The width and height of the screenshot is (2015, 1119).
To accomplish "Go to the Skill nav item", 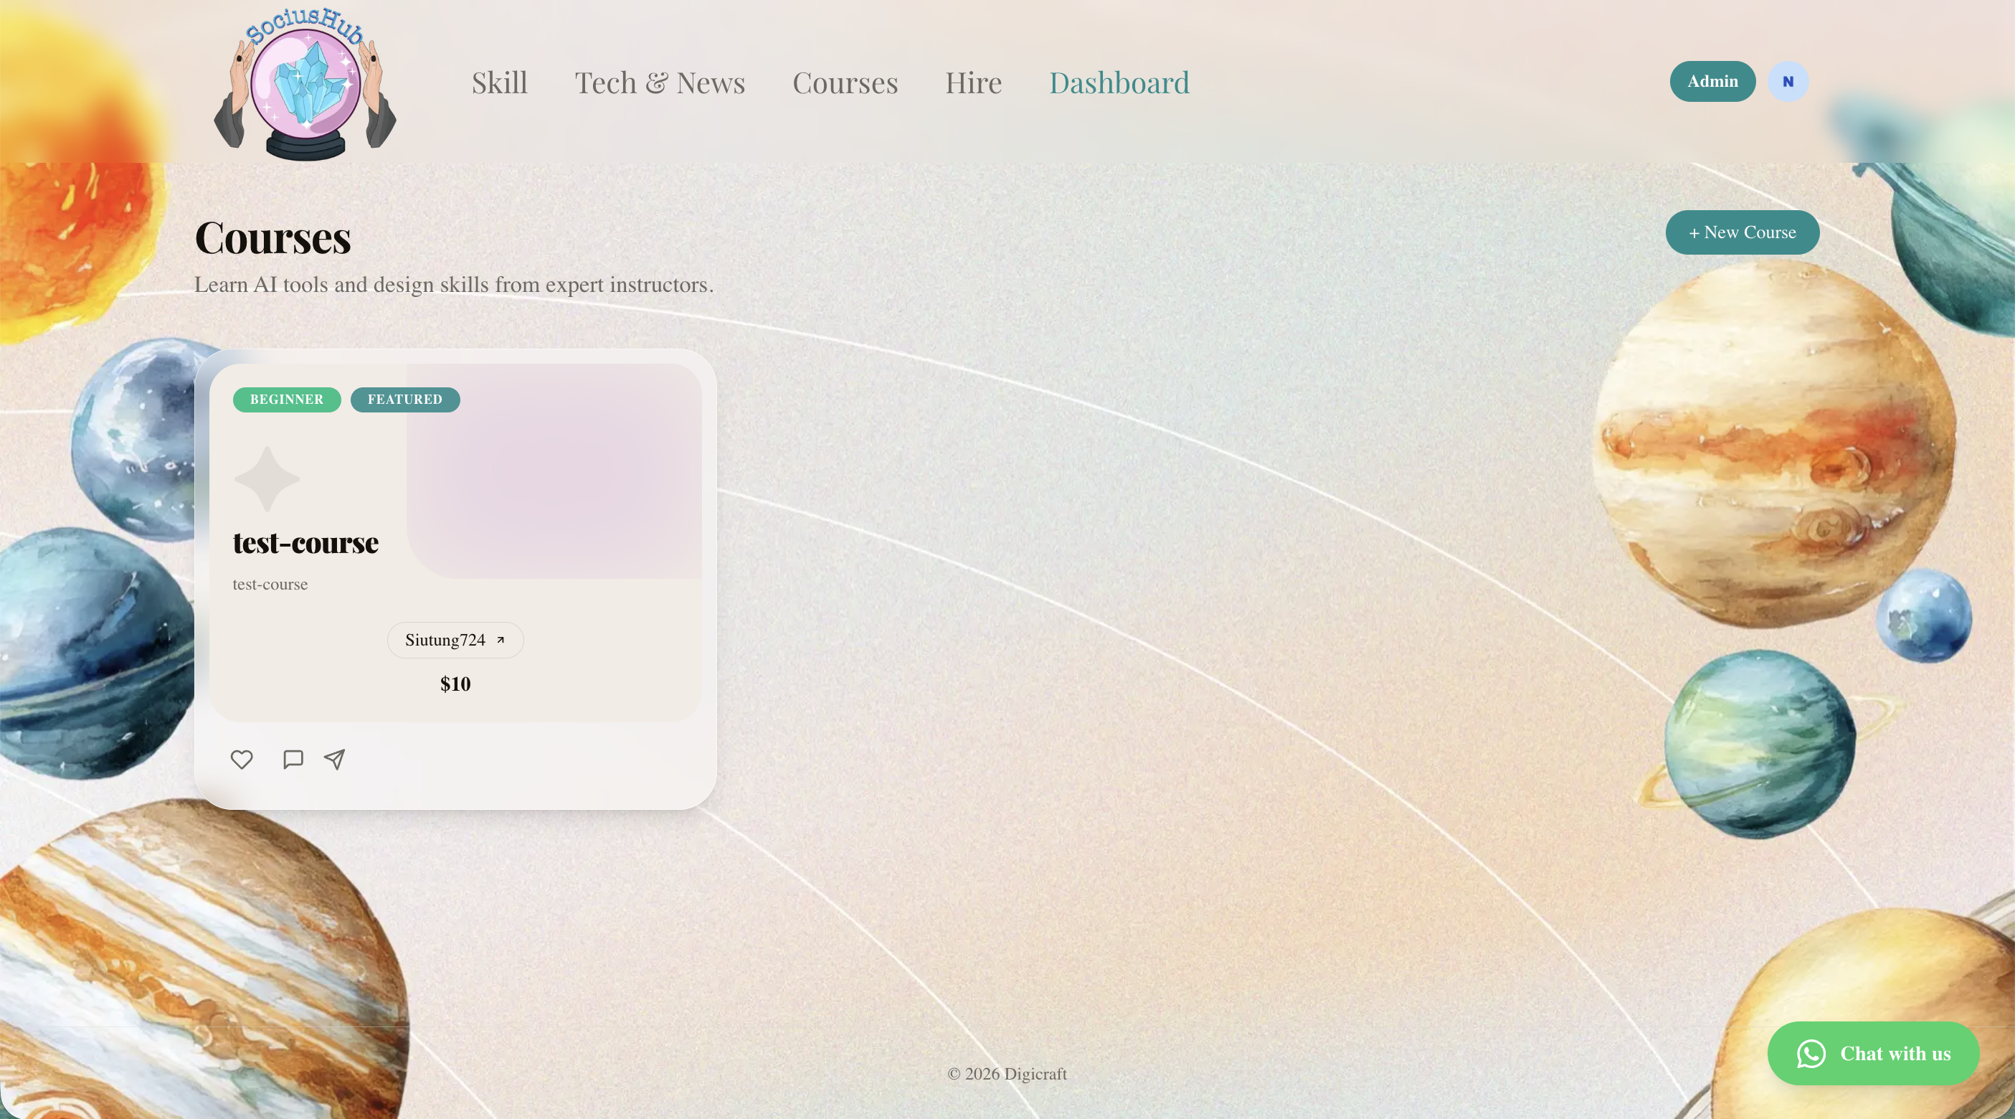I will tap(499, 82).
